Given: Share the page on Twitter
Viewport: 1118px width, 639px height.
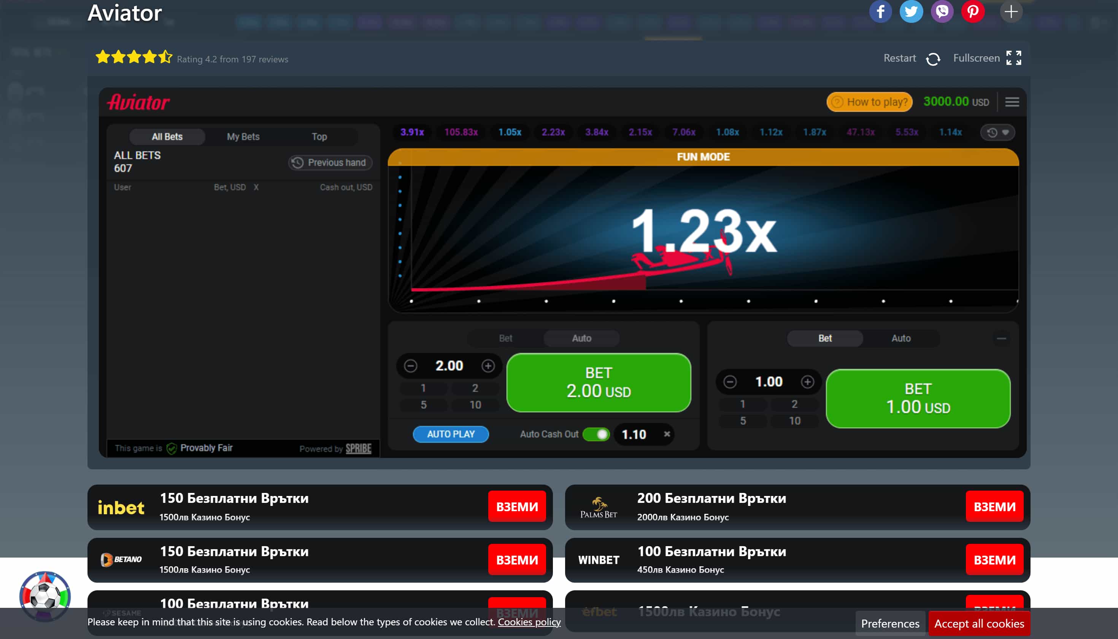Looking at the screenshot, I should pos(911,11).
